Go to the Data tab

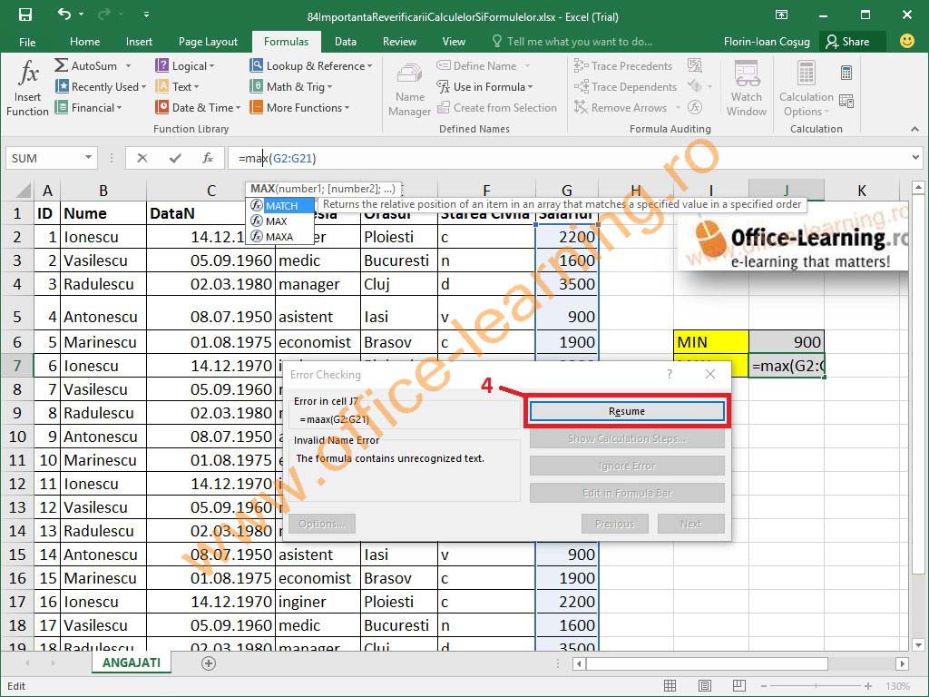[346, 42]
